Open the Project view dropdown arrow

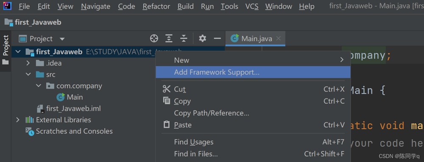(x=62, y=39)
